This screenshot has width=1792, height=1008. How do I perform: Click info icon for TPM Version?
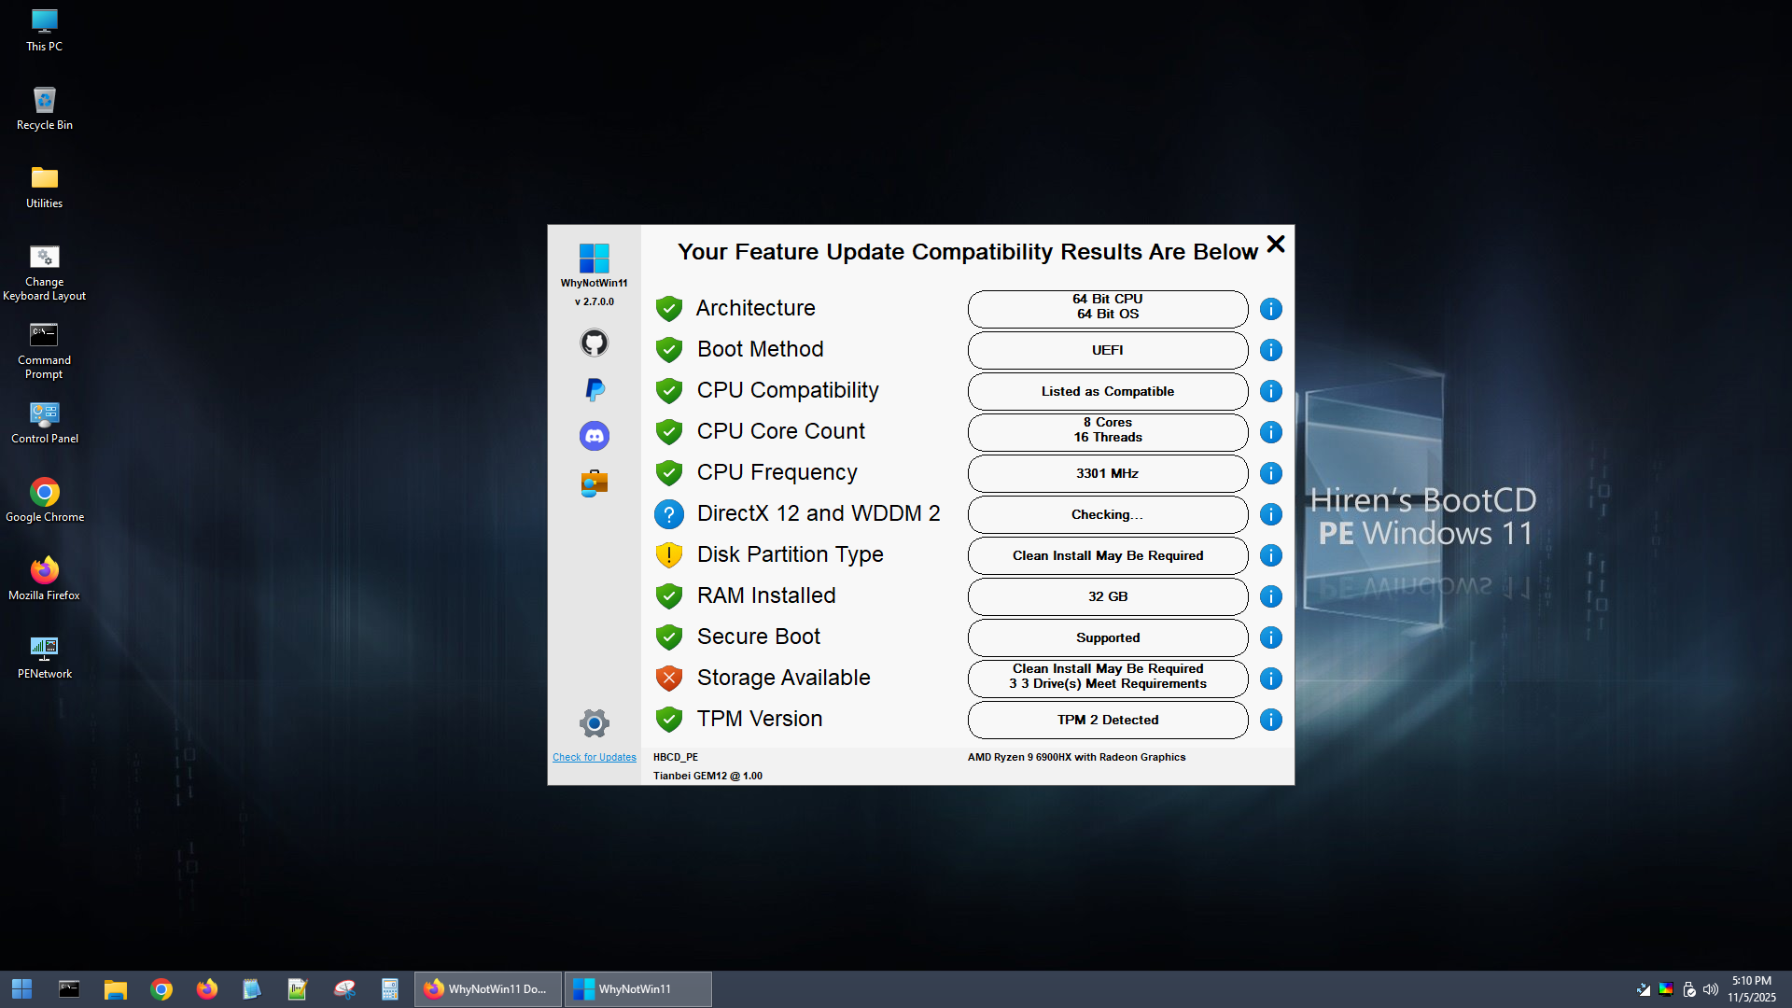(1270, 720)
